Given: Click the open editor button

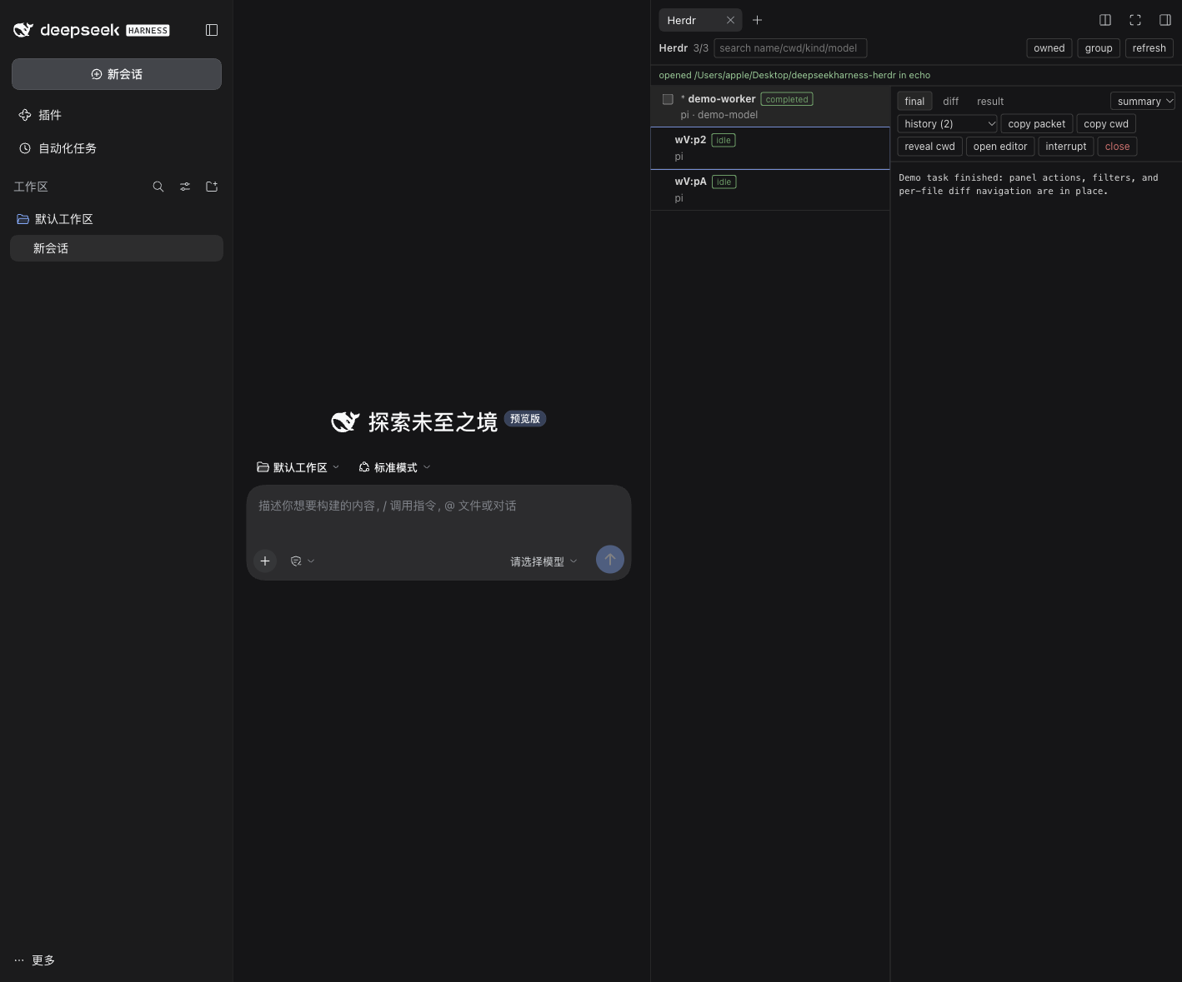Looking at the screenshot, I should point(1000,146).
